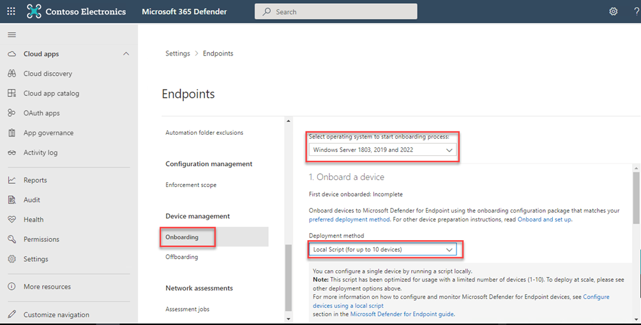The width and height of the screenshot is (641, 325).
Task: Click the Reports chart icon
Action: pyautogui.click(x=12, y=180)
